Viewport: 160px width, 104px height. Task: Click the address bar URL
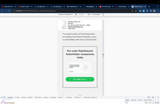pos(35,11)
